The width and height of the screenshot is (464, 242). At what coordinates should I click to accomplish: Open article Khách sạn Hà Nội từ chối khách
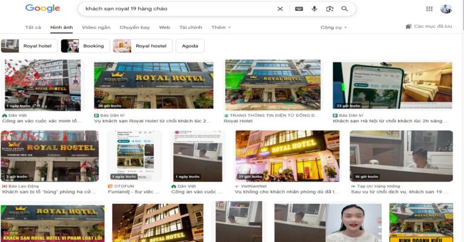[x=391, y=121]
